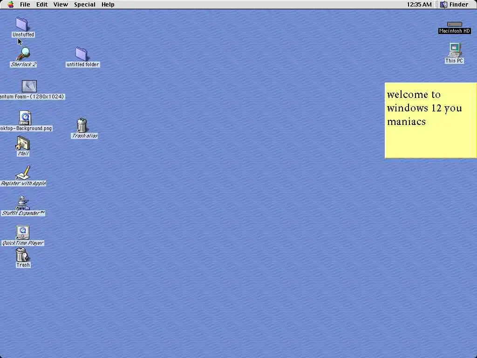Click the 'StuffIt Expander' name label
This screenshot has height=358, width=477.
coord(23,213)
